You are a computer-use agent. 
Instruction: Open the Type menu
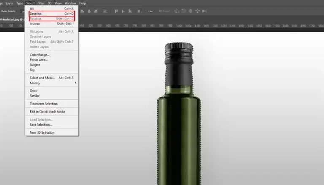[20, 3]
